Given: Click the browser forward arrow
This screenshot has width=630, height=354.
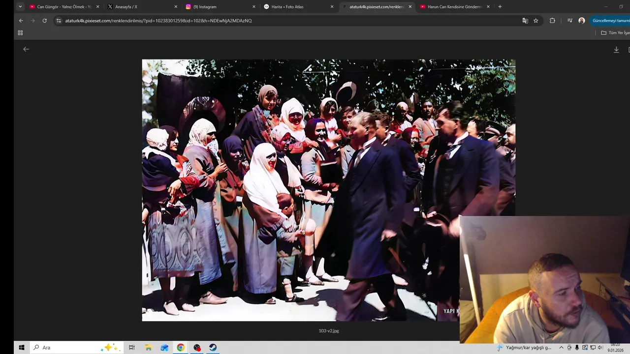Looking at the screenshot, I should point(32,21).
